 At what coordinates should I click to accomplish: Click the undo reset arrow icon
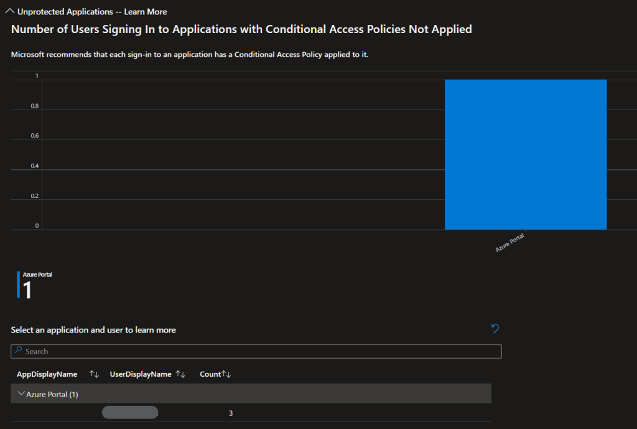tap(495, 328)
